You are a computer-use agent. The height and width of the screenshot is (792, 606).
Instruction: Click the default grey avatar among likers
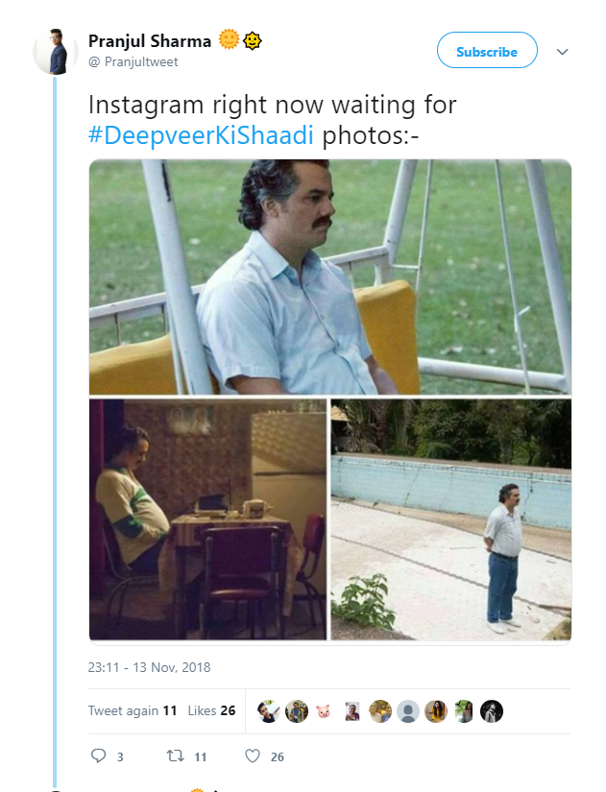click(409, 711)
